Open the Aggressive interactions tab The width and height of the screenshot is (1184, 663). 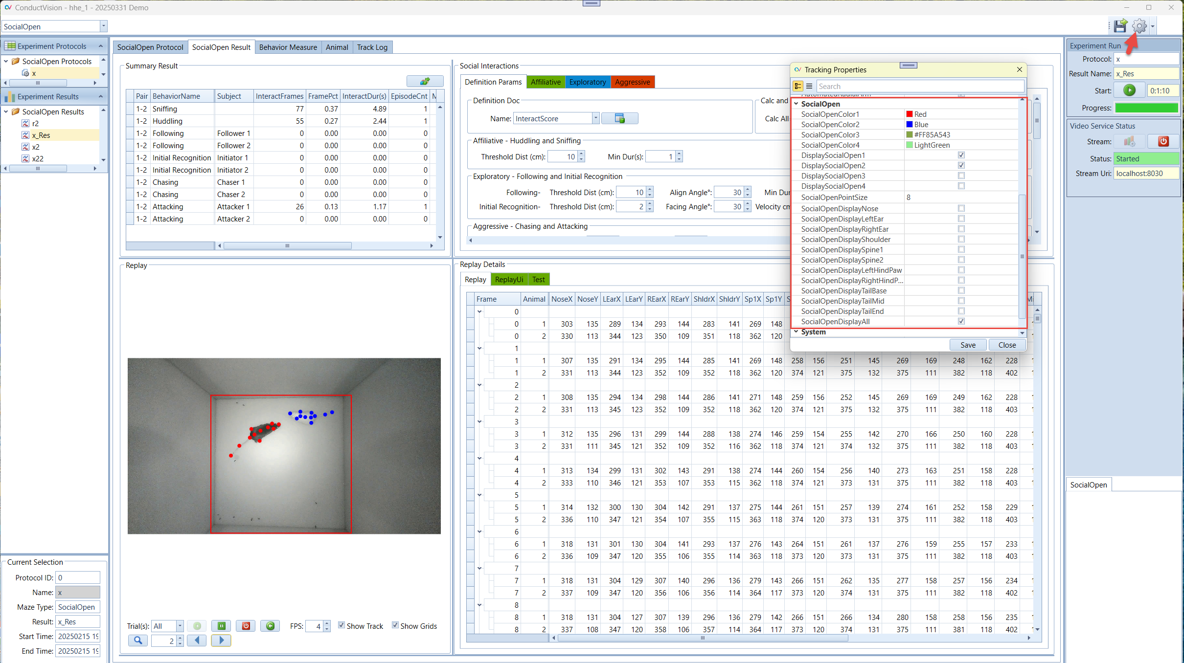click(x=632, y=82)
